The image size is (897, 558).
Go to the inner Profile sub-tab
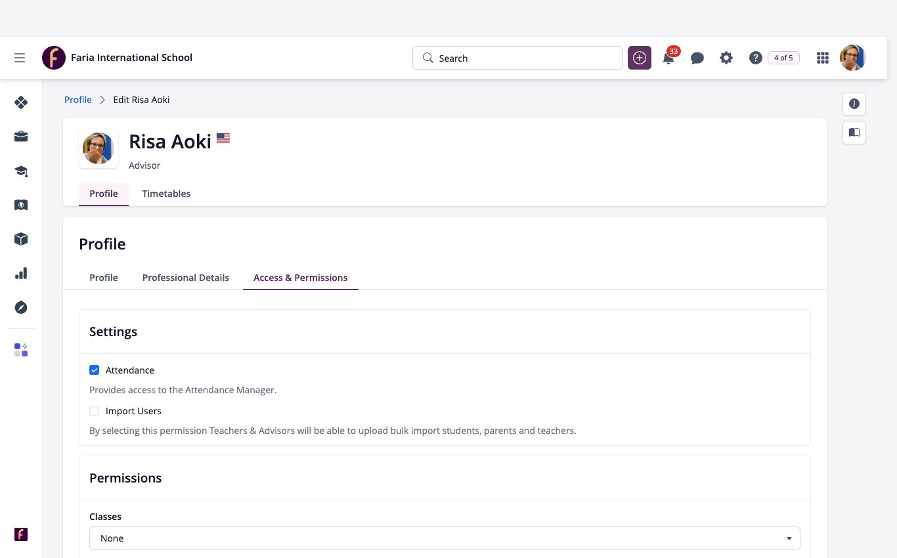click(104, 278)
